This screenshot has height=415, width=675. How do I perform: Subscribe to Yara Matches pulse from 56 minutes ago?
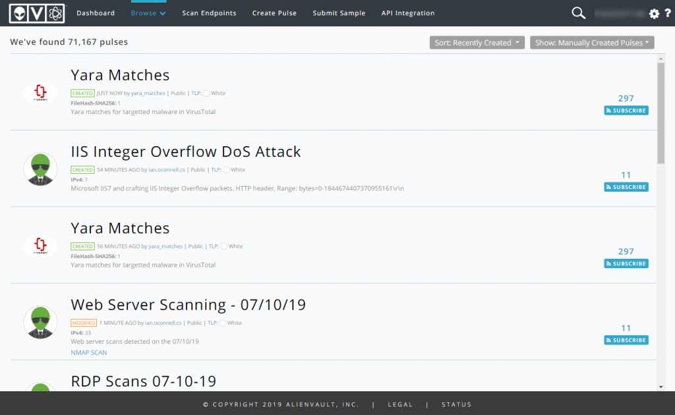[626, 263]
